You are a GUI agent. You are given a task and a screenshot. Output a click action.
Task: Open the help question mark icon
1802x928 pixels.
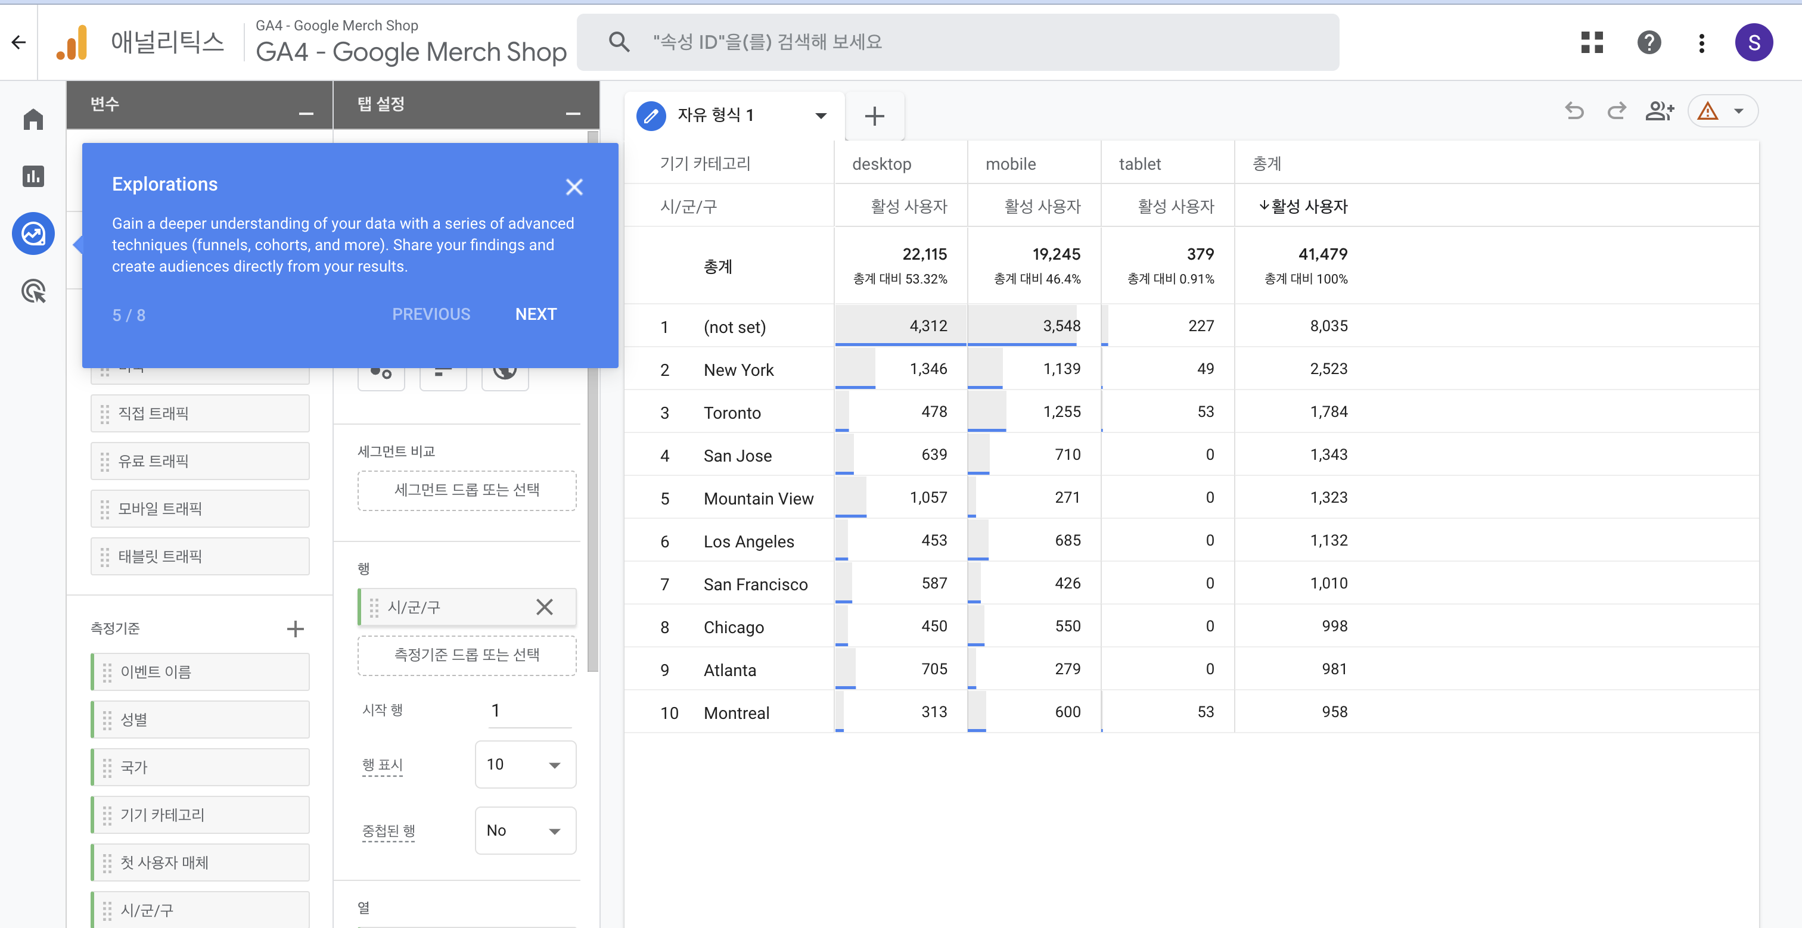(x=1649, y=43)
